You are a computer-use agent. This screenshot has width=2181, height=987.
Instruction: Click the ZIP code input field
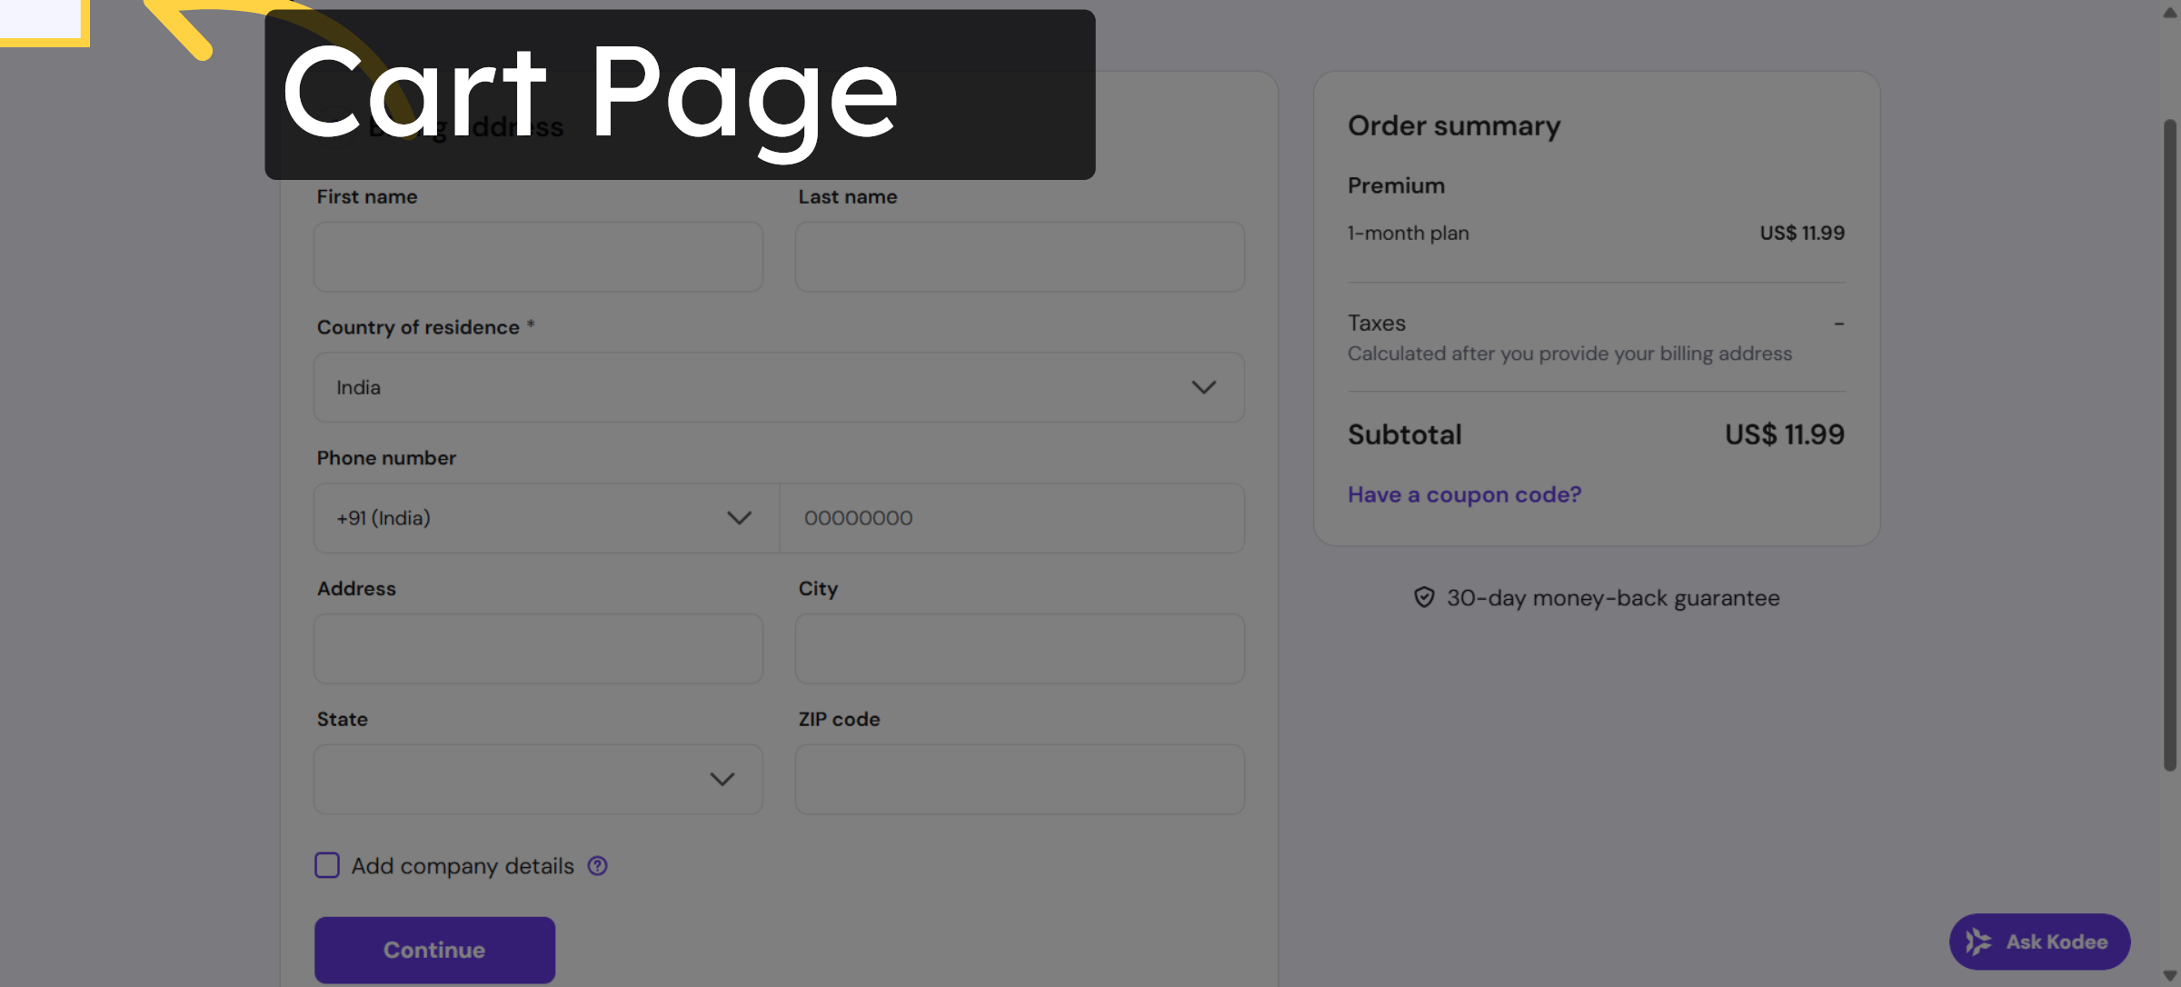(x=1019, y=779)
